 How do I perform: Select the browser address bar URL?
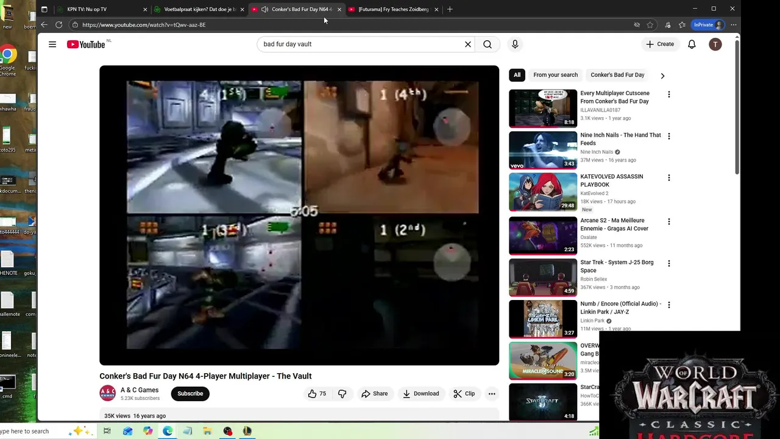pyautogui.click(x=144, y=25)
